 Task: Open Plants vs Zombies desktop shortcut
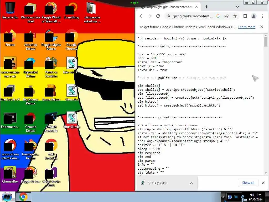click(x=51, y=67)
